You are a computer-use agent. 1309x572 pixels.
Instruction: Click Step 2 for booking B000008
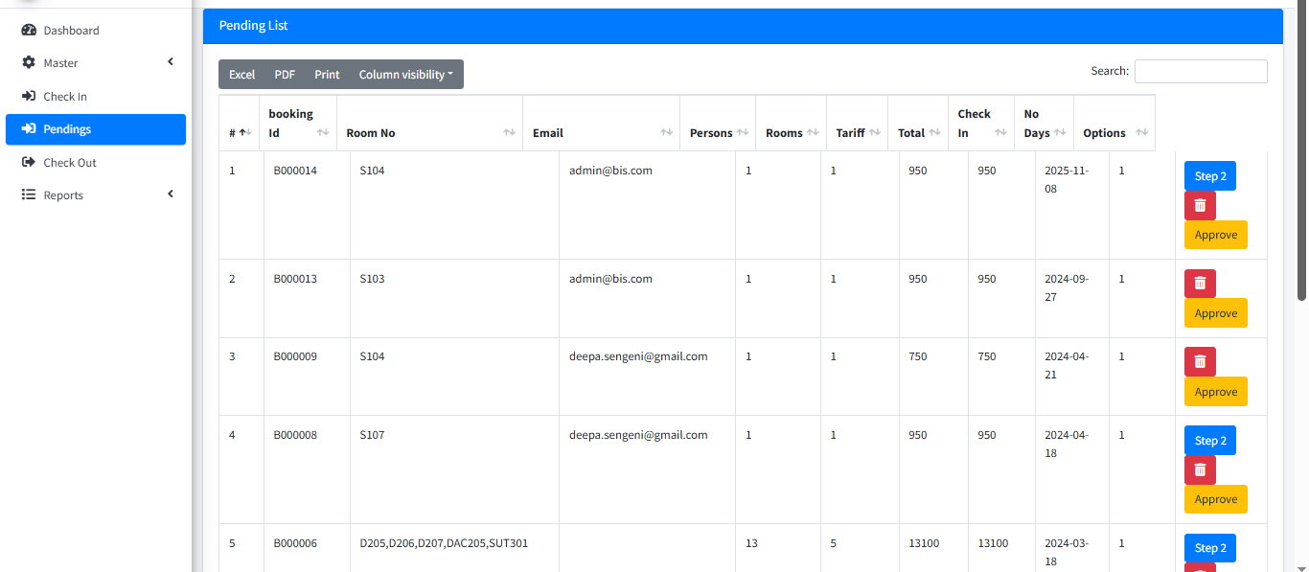tap(1209, 441)
